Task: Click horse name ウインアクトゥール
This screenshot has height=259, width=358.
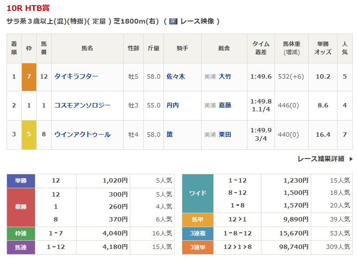Action: point(82,135)
